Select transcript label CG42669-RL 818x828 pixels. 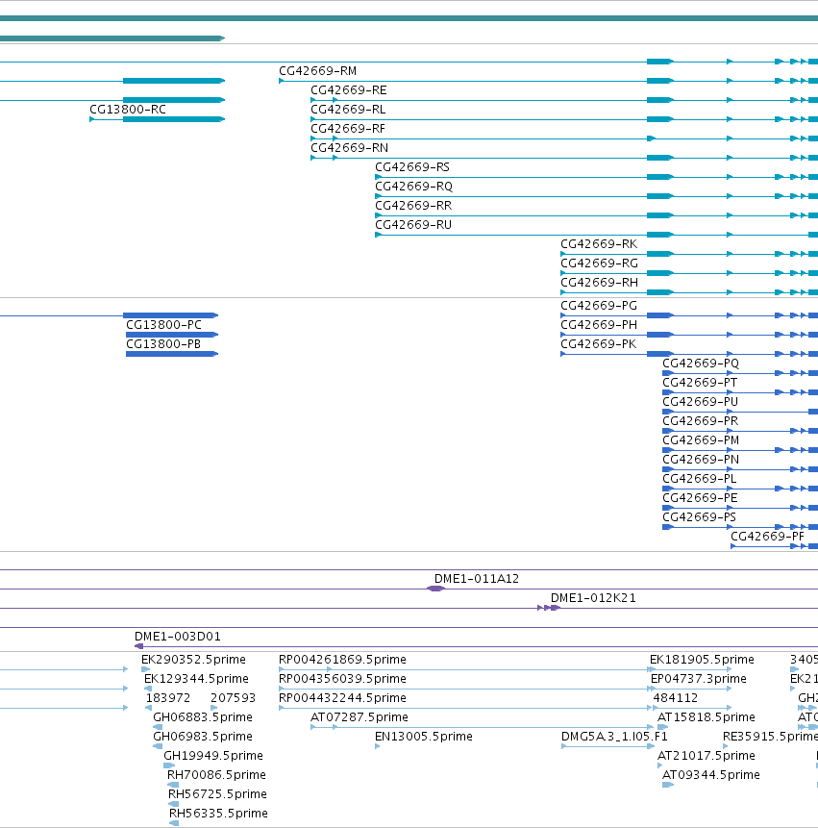click(348, 110)
